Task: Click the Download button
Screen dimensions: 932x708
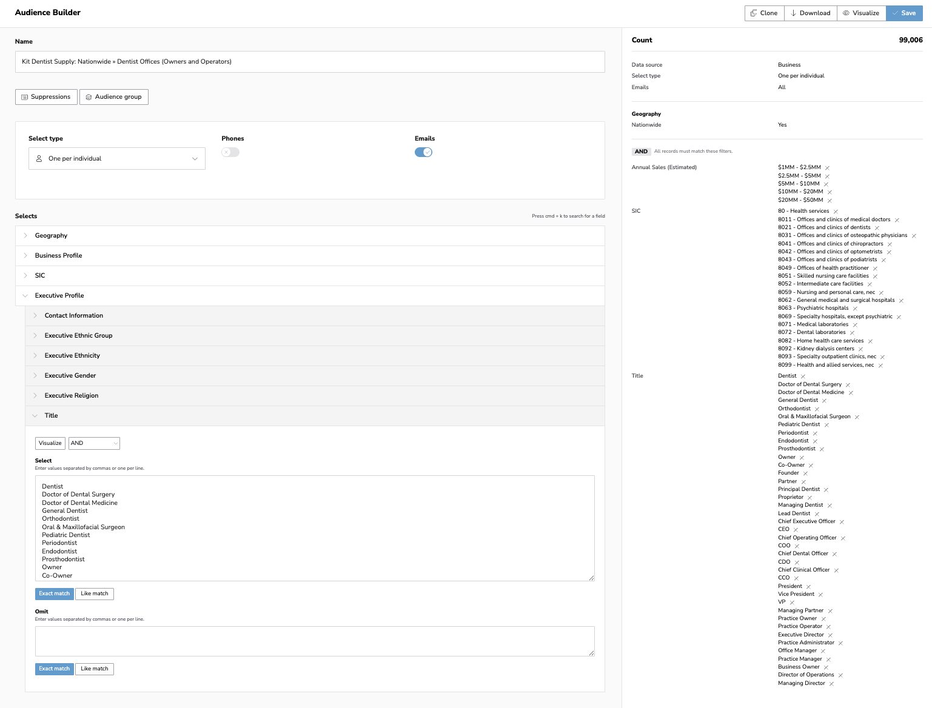Action: pyautogui.click(x=810, y=13)
